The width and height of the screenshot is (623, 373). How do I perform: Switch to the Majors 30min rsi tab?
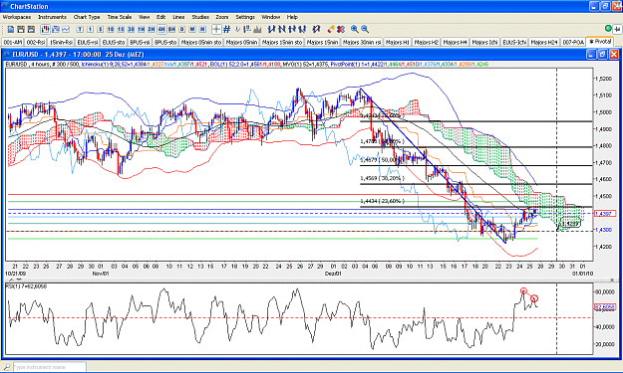(362, 42)
